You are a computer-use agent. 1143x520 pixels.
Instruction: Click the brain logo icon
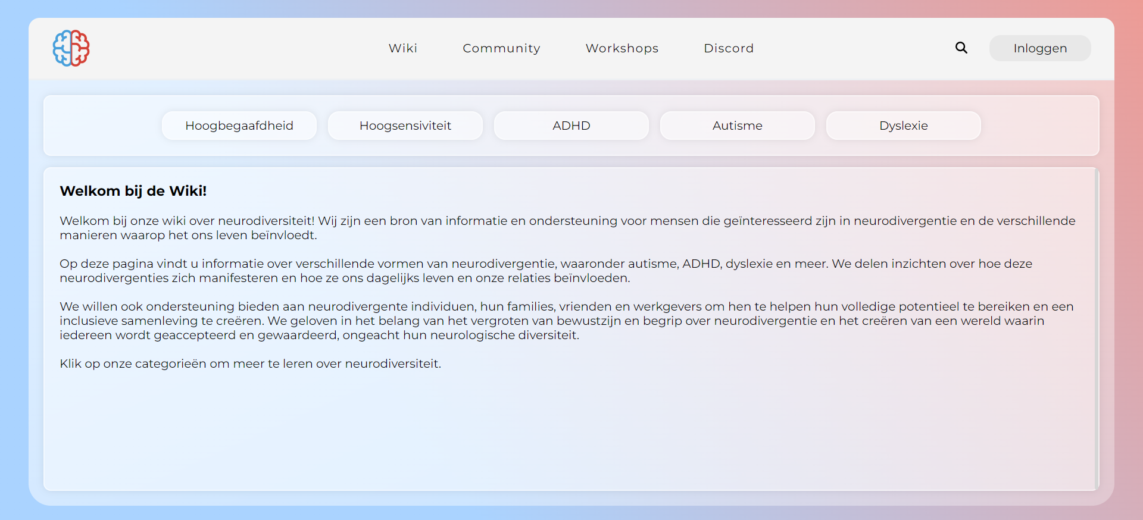pos(71,48)
